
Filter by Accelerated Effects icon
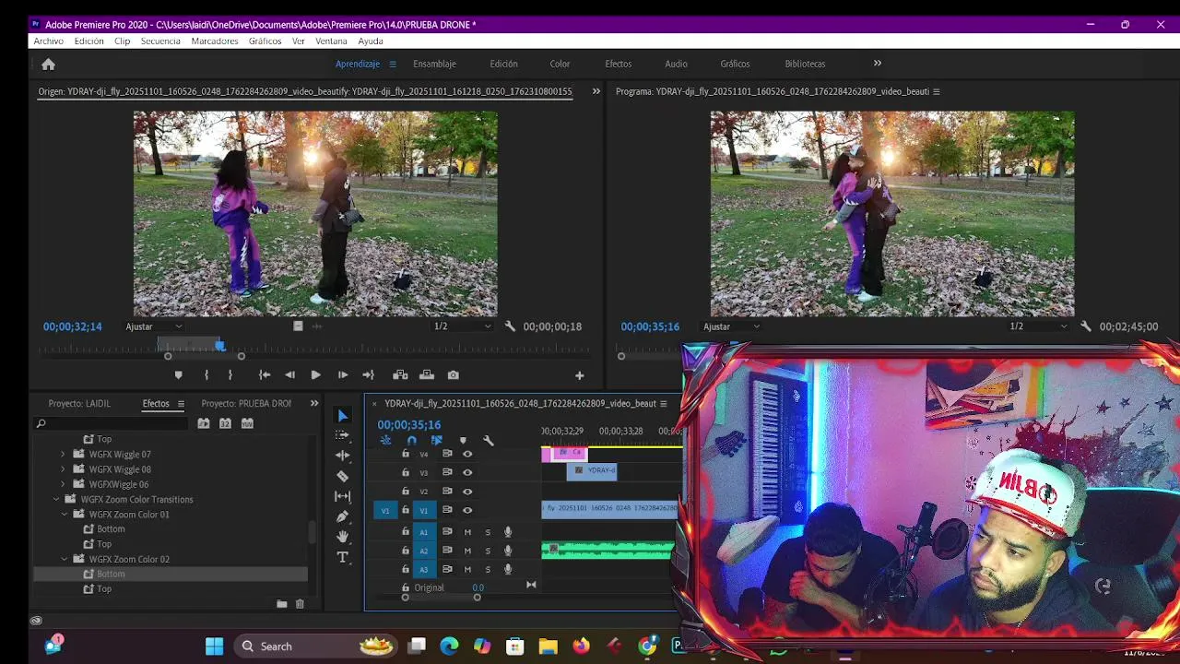[x=204, y=423]
